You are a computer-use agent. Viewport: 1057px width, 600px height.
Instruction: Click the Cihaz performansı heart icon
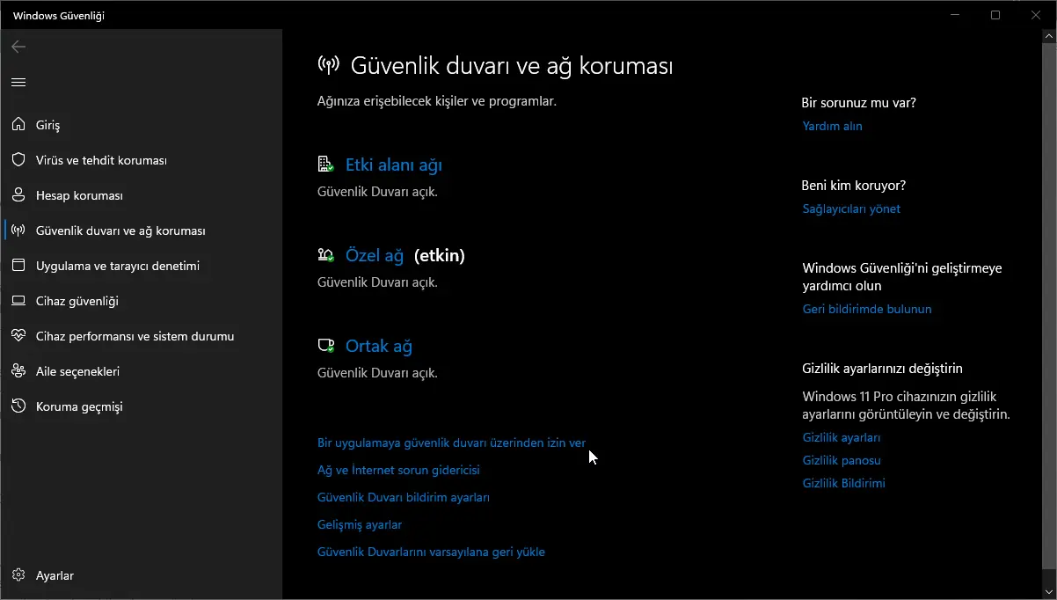[x=18, y=336]
